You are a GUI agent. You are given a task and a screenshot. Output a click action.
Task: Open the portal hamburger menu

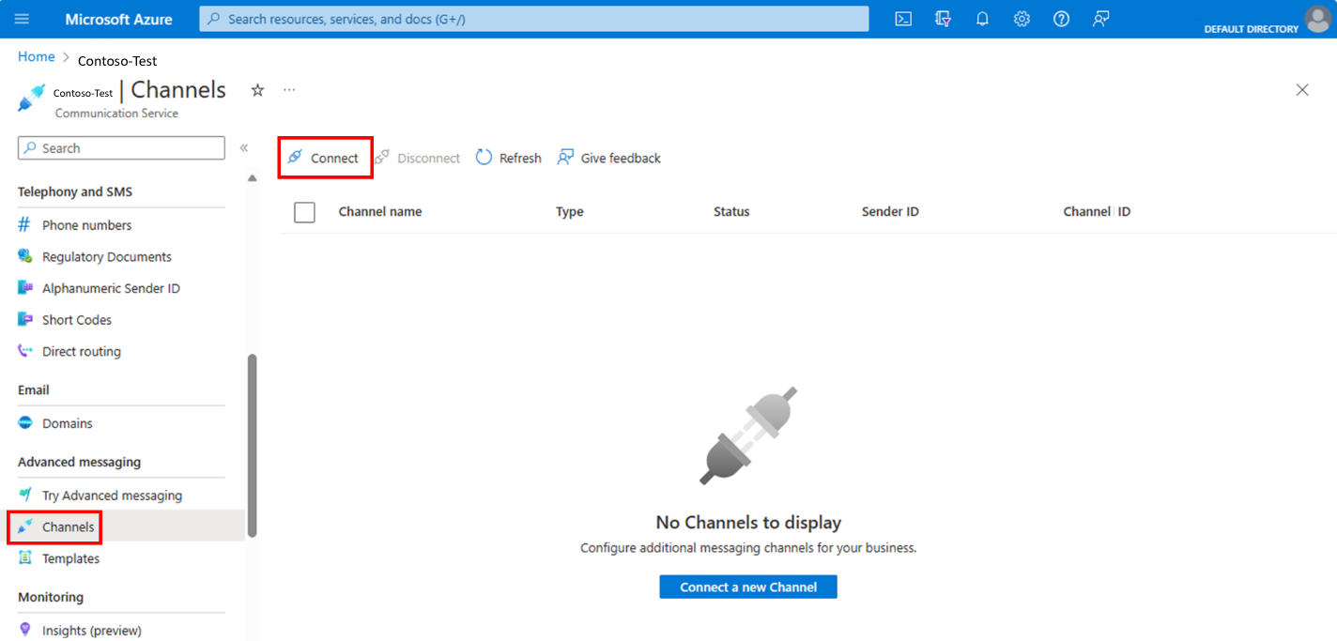tap(22, 19)
